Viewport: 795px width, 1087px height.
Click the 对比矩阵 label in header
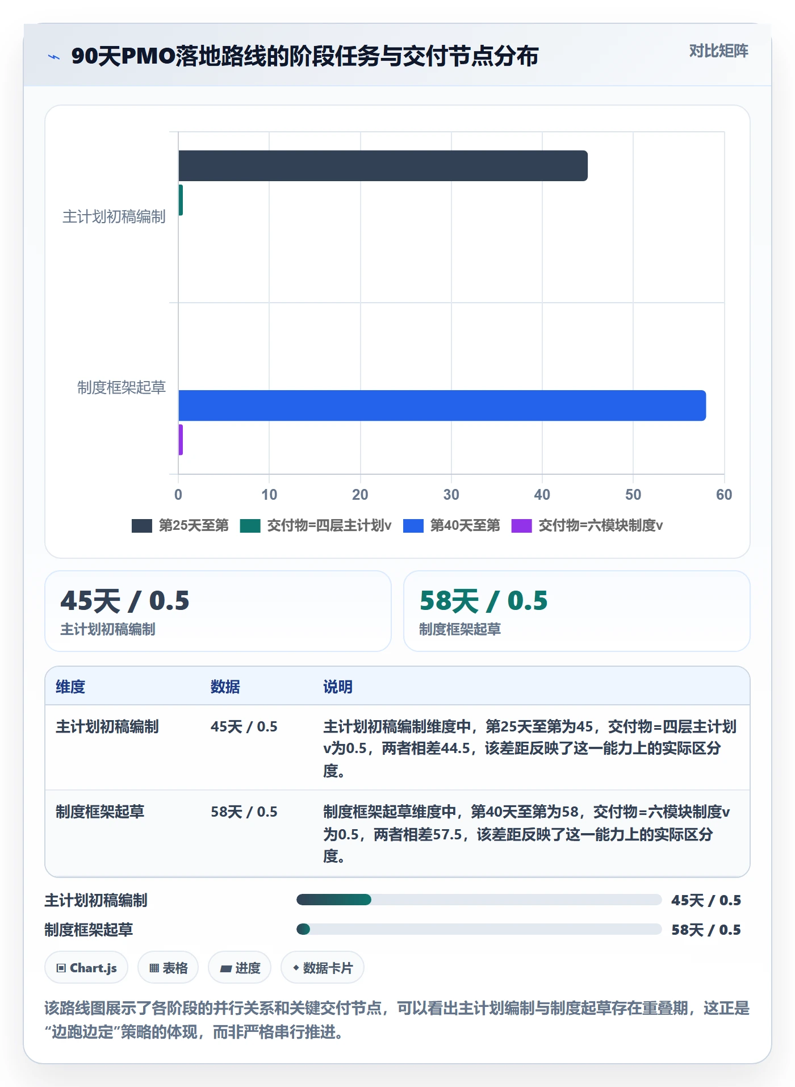[718, 51]
